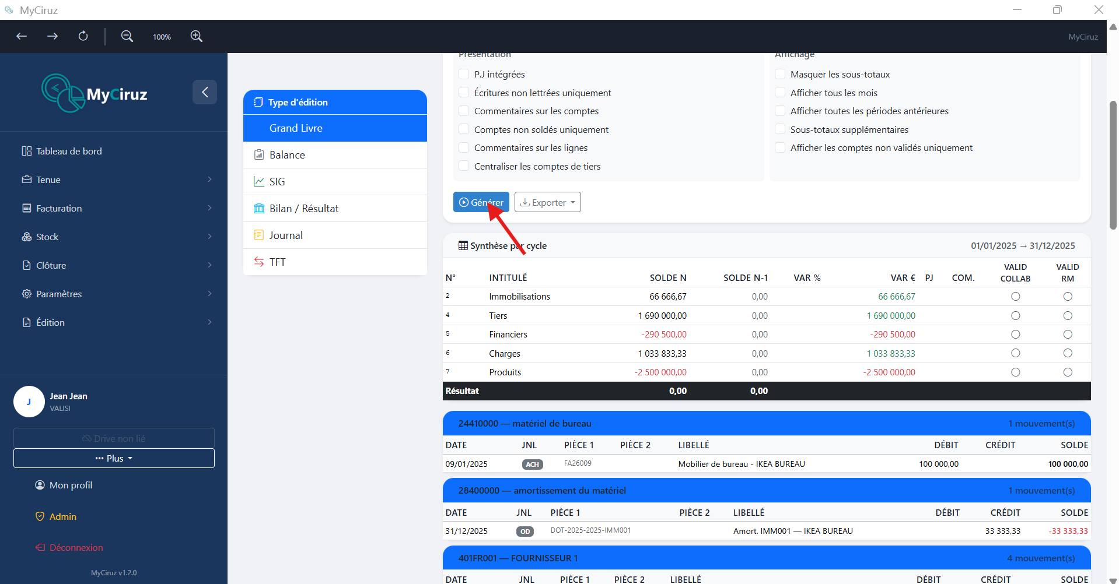
Task: Click the TFT arrows icon
Action: coord(259,262)
